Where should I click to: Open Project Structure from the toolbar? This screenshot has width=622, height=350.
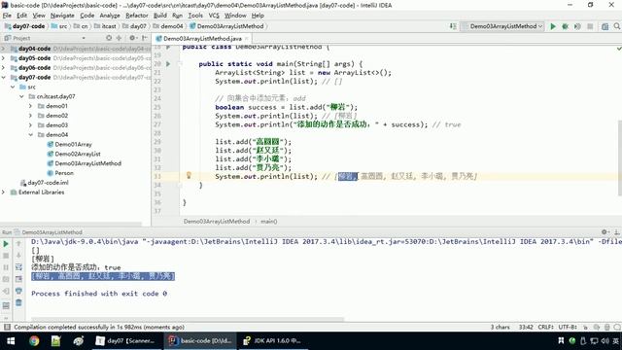(605, 26)
